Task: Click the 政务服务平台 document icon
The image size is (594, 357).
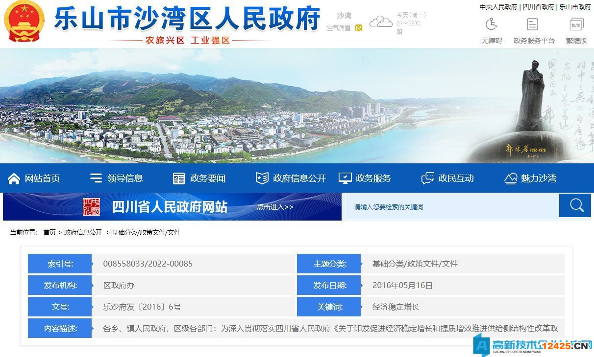Action: [532, 23]
